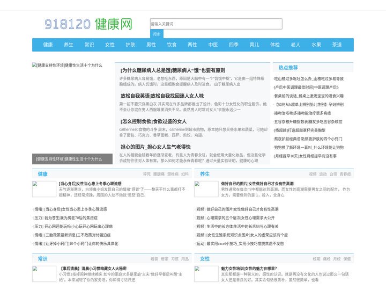Click the broken slideshow image 健康支持性环境

coord(67,66)
